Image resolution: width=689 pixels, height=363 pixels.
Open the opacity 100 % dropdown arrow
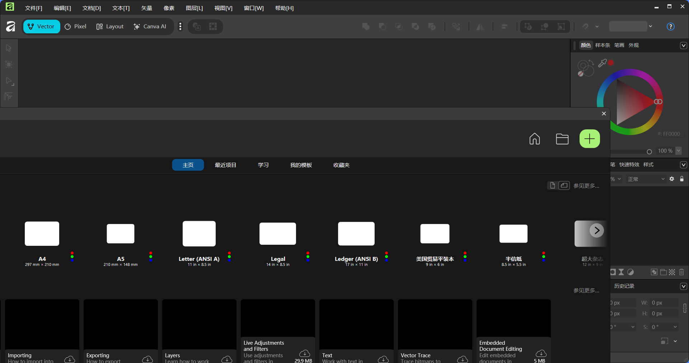(679, 151)
